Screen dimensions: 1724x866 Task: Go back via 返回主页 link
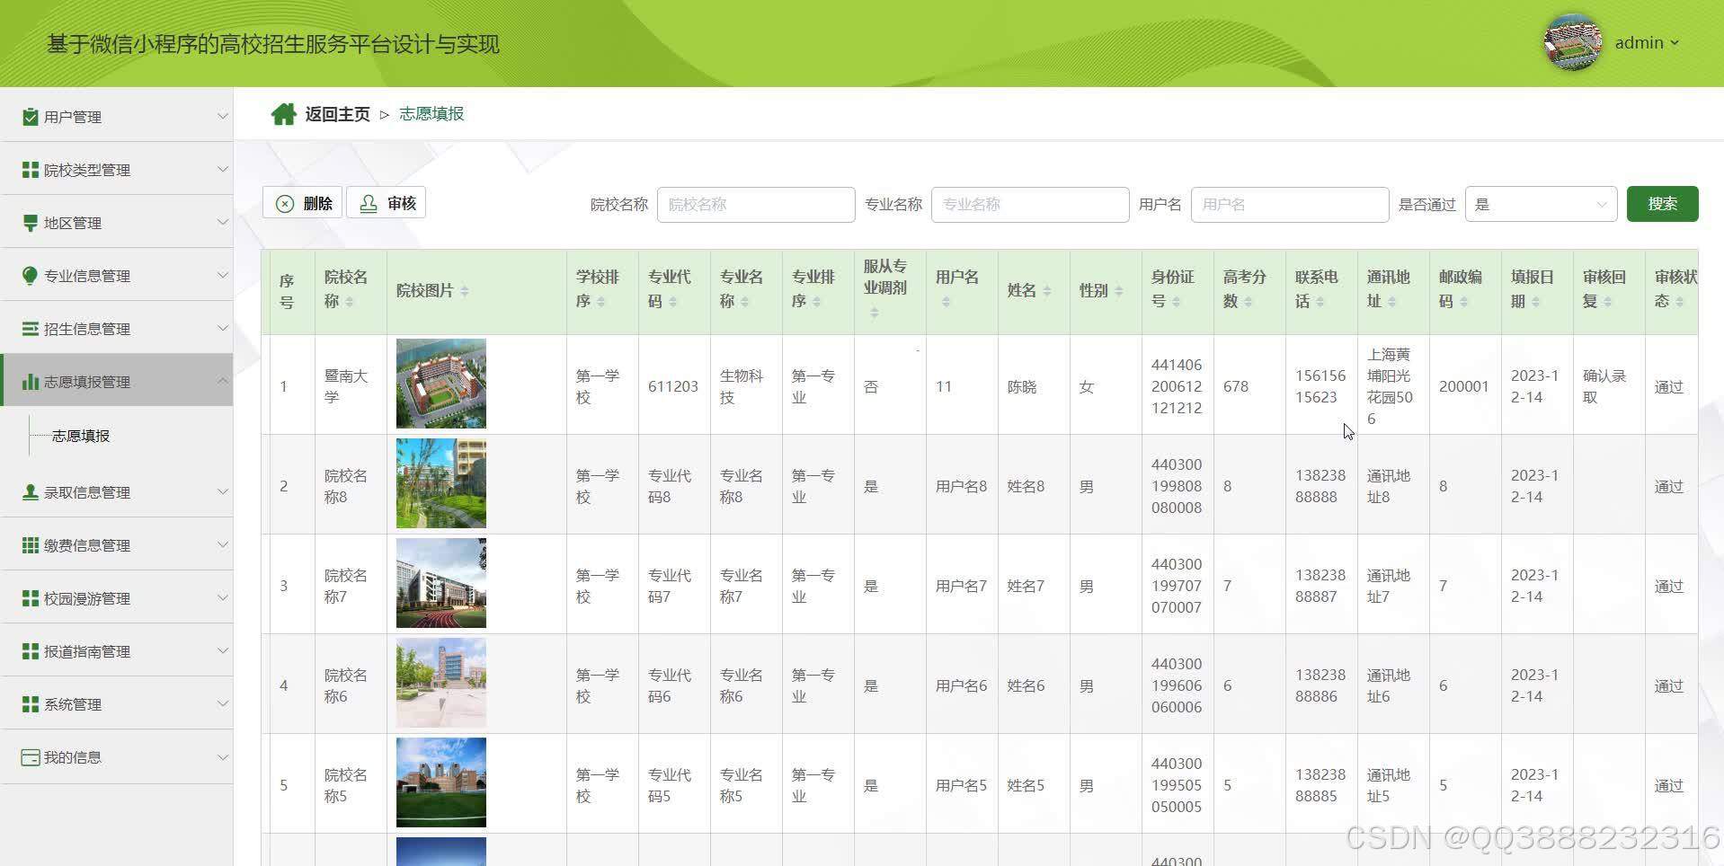337,114
